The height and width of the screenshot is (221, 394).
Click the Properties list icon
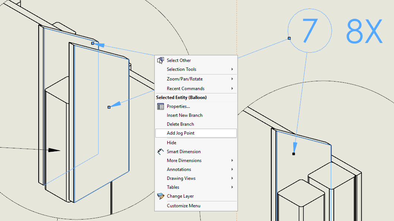click(161, 106)
